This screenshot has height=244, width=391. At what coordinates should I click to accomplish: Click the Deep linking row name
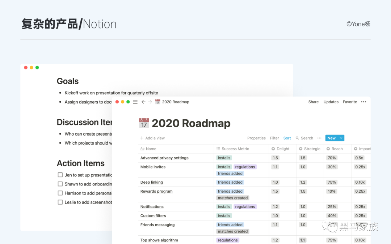point(152,182)
